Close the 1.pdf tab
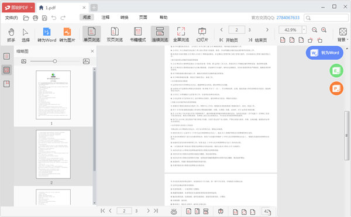This screenshot has height=217, width=351. 84,8
